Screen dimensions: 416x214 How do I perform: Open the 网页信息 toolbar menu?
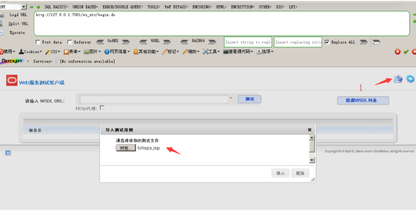tap(117, 52)
